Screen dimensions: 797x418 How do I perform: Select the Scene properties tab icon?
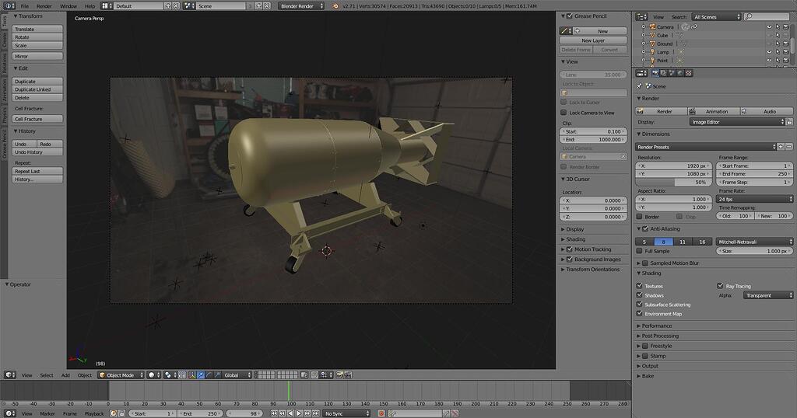[672, 73]
